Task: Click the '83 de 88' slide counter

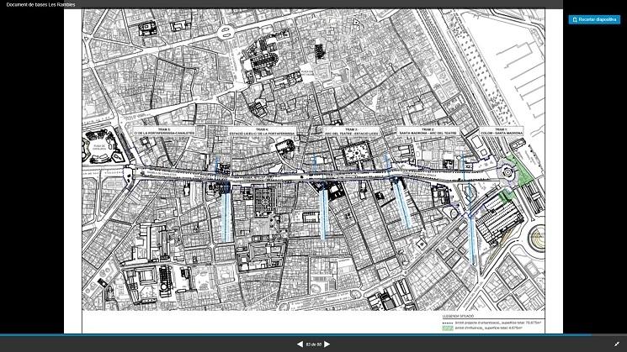Action: (313, 344)
